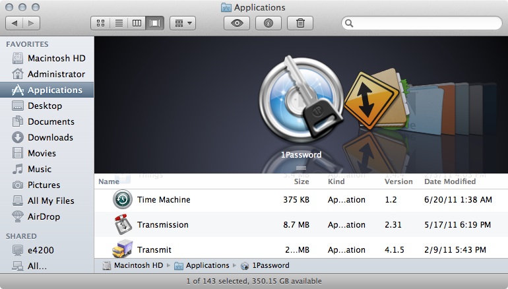Open the All… shared item
The width and height of the screenshot is (508, 289).
(x=47, y=267)
